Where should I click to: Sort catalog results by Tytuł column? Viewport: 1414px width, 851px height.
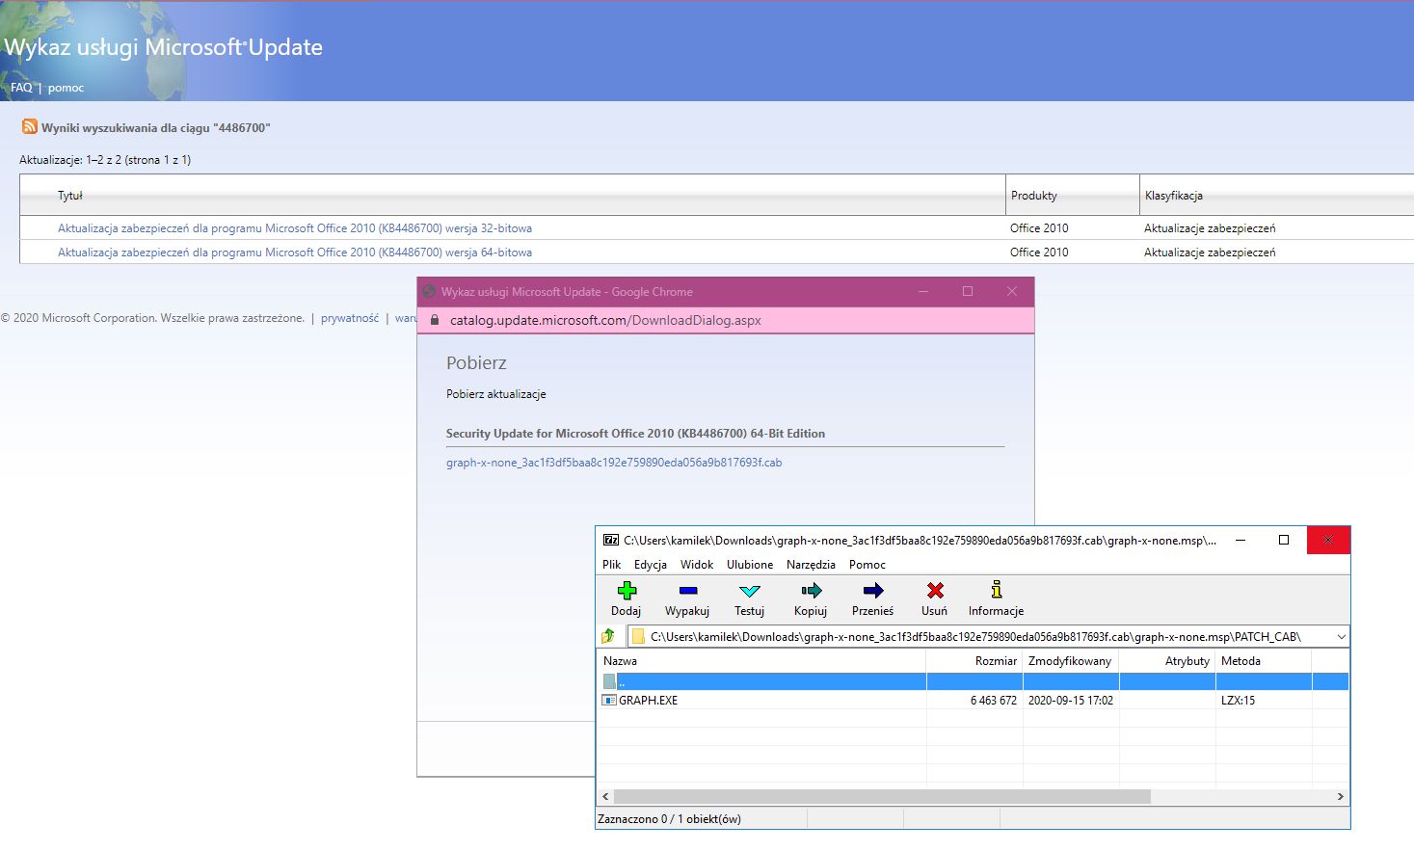coord(70,196)
